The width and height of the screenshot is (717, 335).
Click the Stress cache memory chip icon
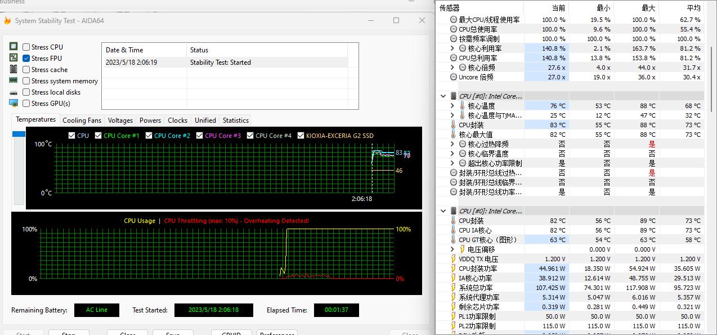click(12, 69)
